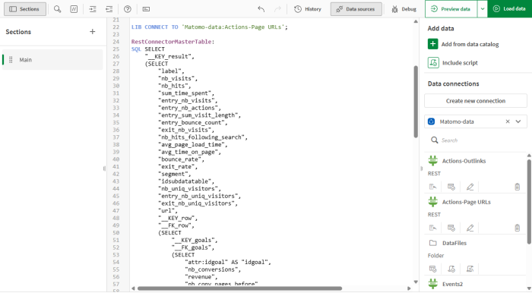Run Load data
Screen dimensions: 532x293
click(x=510, y=9)
